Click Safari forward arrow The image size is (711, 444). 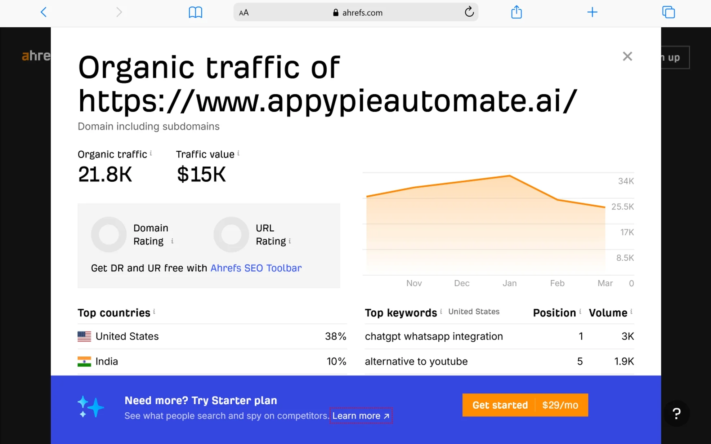pos(119,12)
